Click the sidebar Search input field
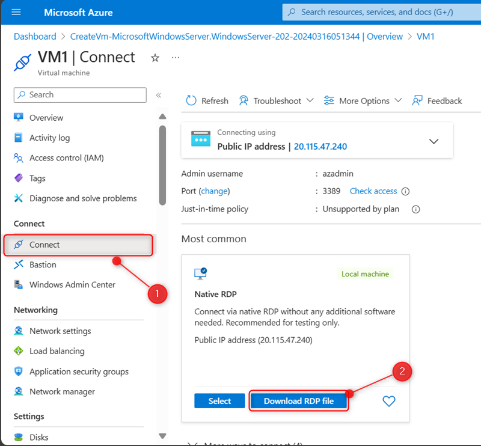 [x=80, y=95]
